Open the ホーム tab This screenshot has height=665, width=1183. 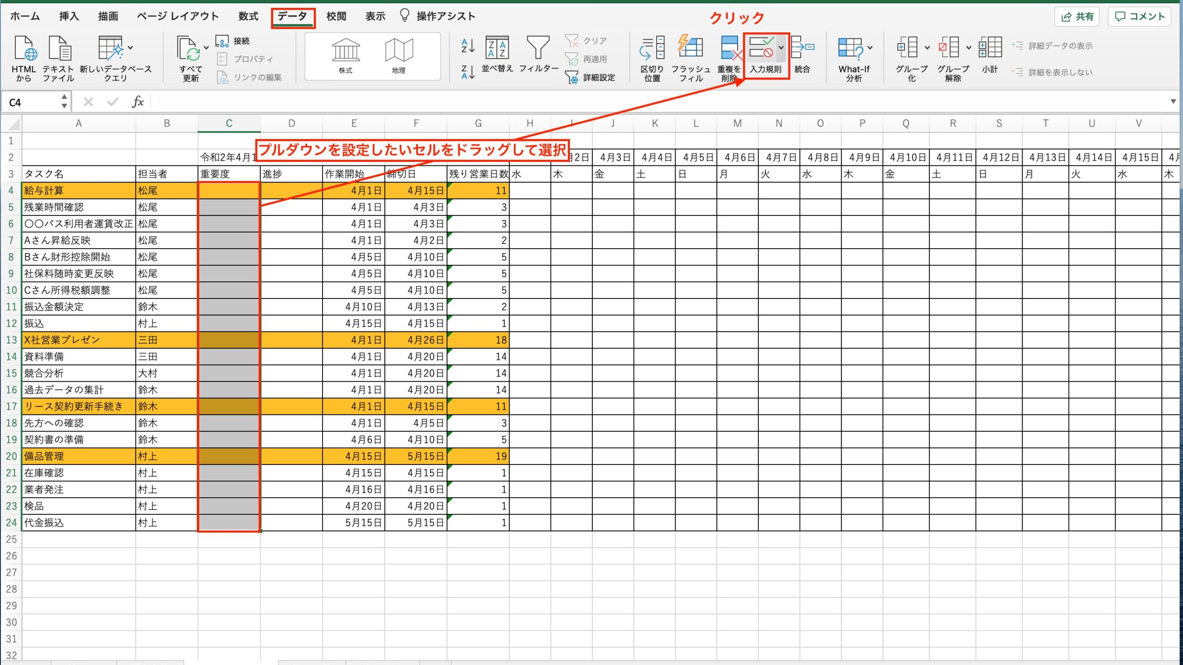coord(25,17)
